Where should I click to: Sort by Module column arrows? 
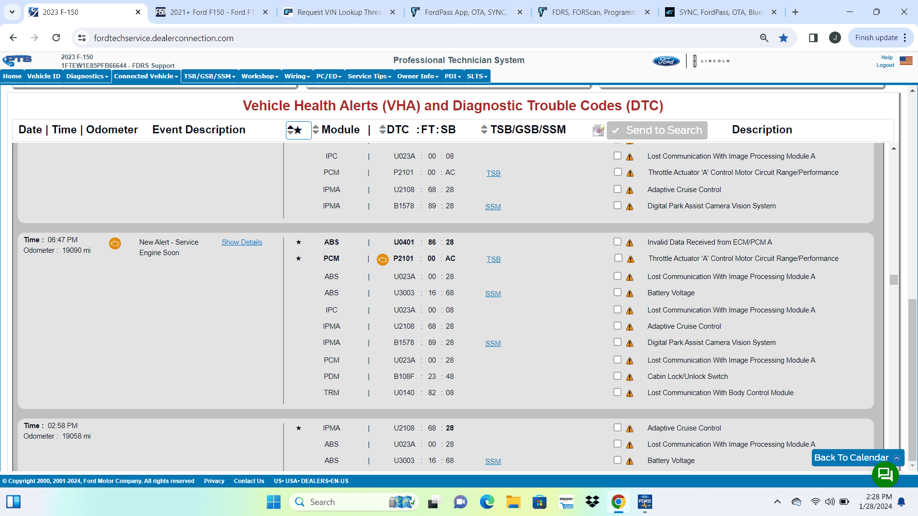[x=316, y=129]
